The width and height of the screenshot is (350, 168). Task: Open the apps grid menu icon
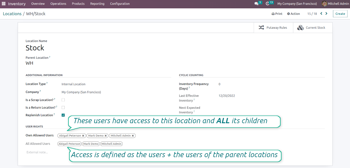4,4
